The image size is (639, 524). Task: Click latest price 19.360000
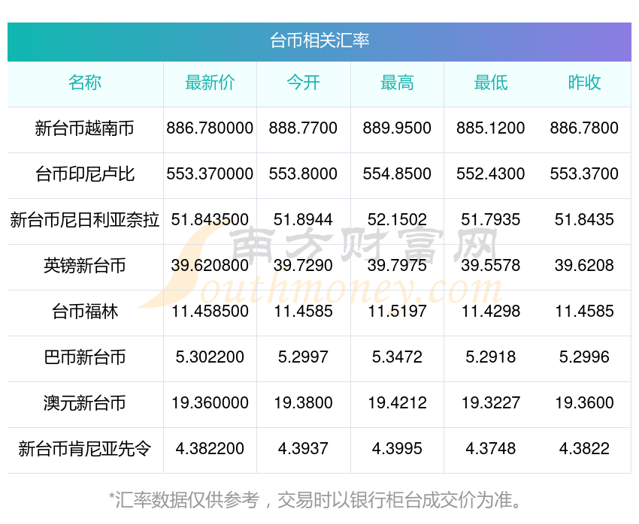click(x=210, y=403)
